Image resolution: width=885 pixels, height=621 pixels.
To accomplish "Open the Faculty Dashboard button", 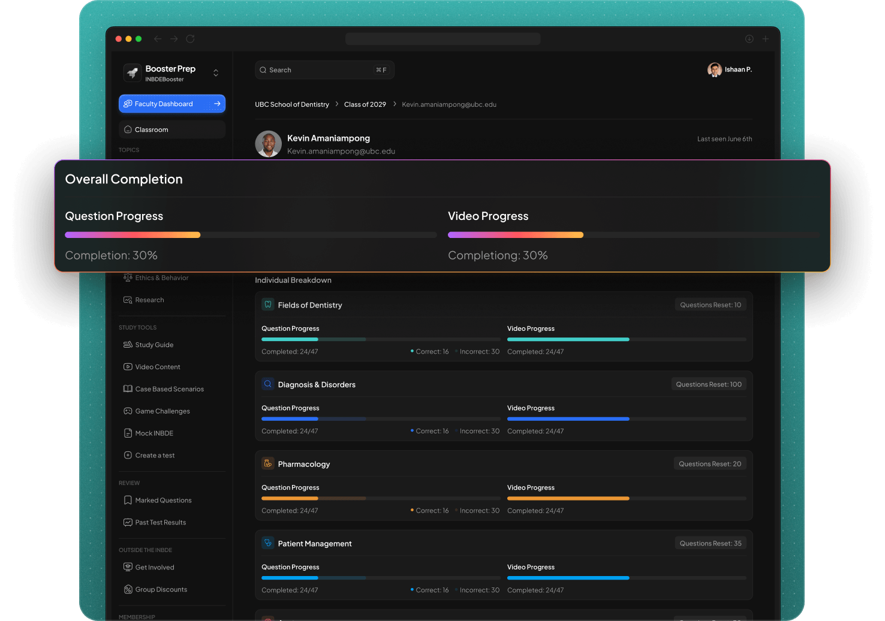I will point(172,104).
